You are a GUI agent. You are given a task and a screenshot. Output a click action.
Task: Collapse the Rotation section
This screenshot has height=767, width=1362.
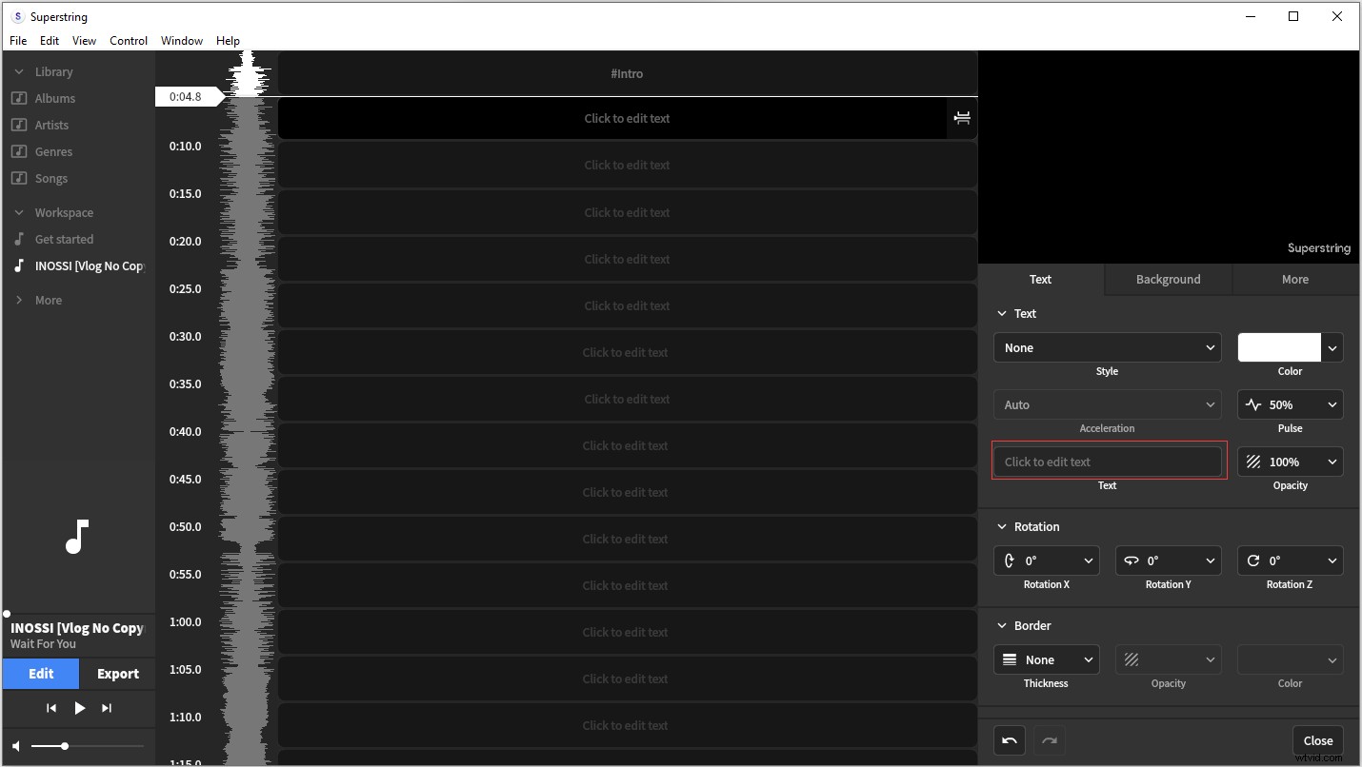coord(1002,526)
